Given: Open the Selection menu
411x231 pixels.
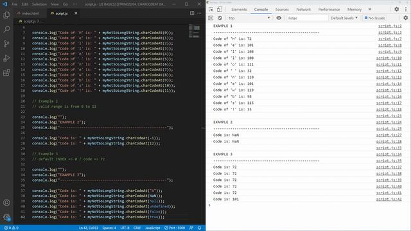Looking at the screenshot, I should pyautogui.click(x=39, y=4).
